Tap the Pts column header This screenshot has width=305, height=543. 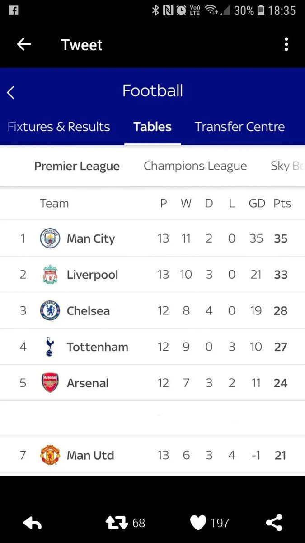point(282,203)
